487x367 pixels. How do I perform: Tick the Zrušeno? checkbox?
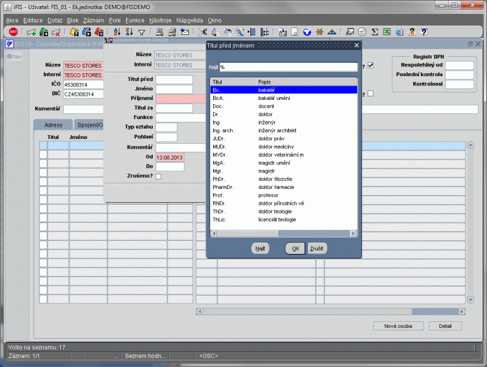click(158, 176)
